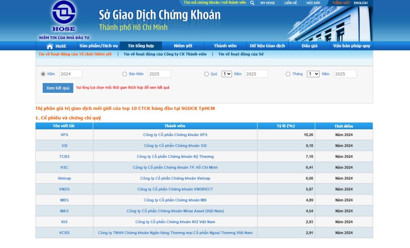
Task: Click the Năm year input showing 2024
Action: point(71,74)
